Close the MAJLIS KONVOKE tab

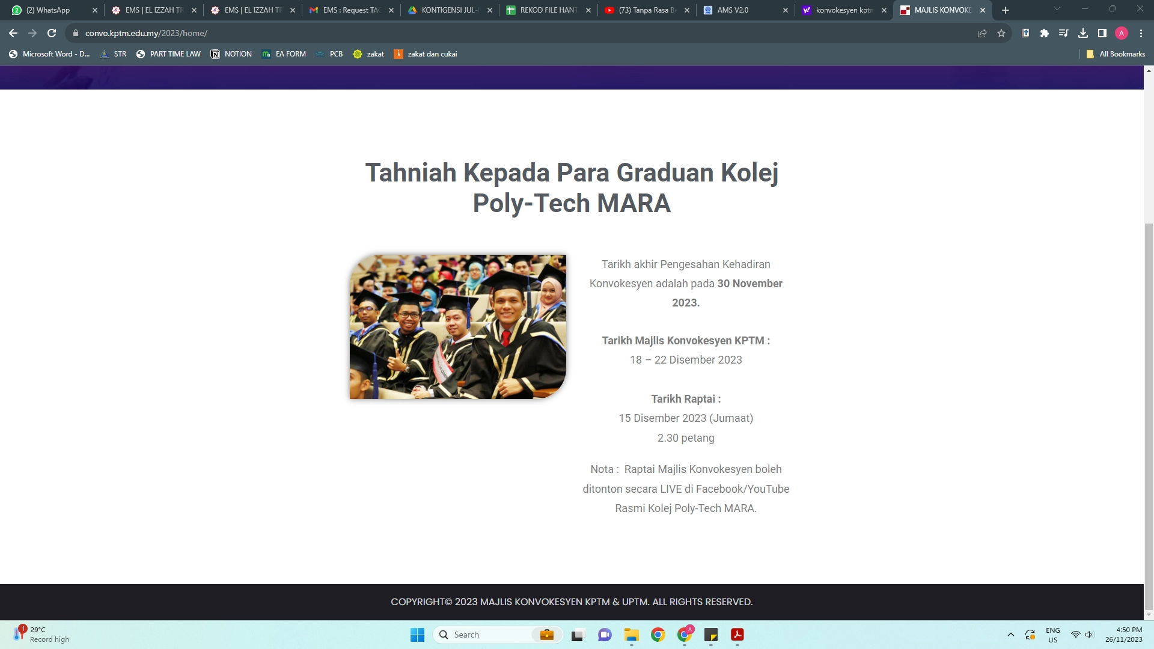[x=983, y=10]
